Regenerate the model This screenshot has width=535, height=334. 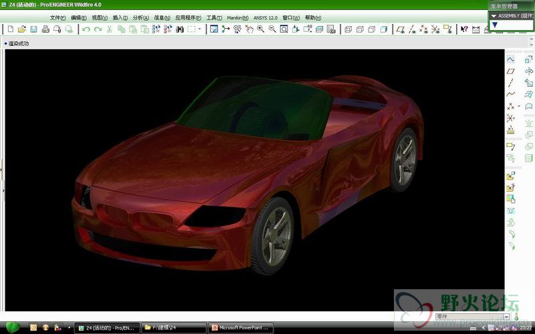(156, 29)
